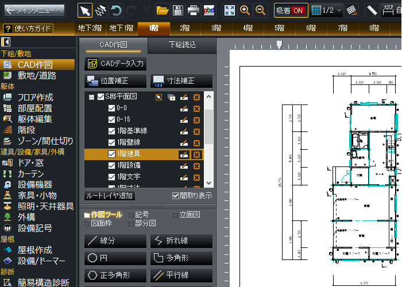This screenshot has width=402, height=287.
Task: Zoom in with the magnifier plus icon
Action: tap(245, 10)
